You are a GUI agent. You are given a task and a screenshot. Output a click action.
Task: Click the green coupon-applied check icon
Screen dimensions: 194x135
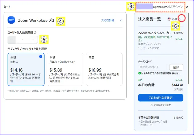tap(139, 73)
